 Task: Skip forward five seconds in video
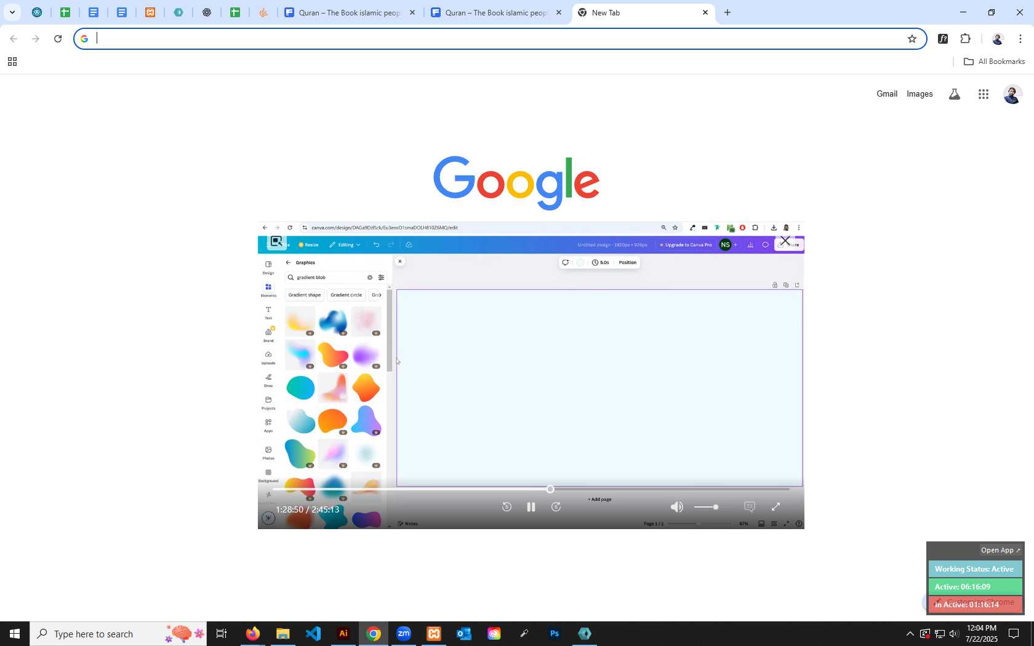pyautogui.click(x=556, y=507)
